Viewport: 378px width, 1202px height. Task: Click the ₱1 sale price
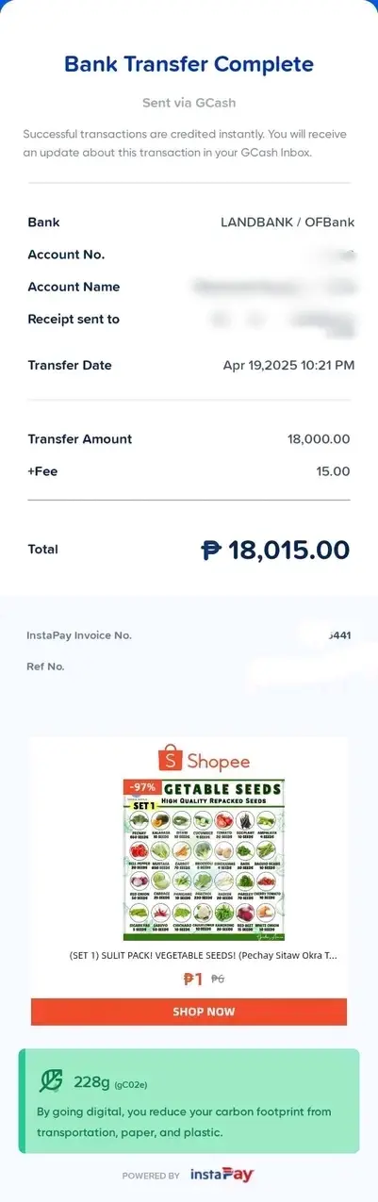(192, 979)
